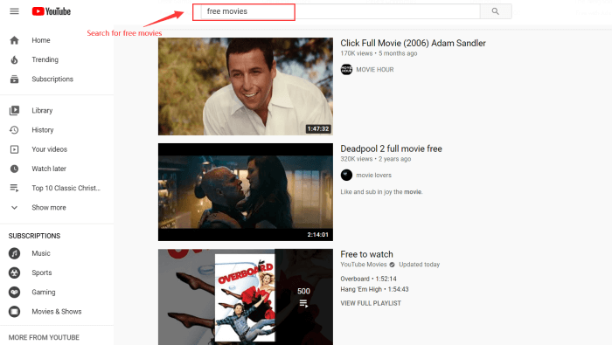Viewport: 612px width, 345px height.
Task: Click 320K views • 2 years ago text
Action: tap(375, 159)
